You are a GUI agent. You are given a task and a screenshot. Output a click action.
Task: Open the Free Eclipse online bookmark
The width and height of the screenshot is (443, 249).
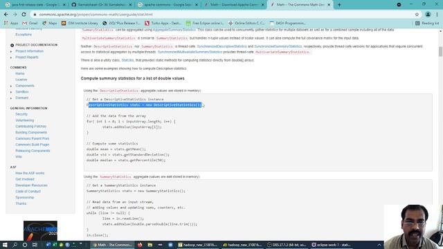(205, 23)
